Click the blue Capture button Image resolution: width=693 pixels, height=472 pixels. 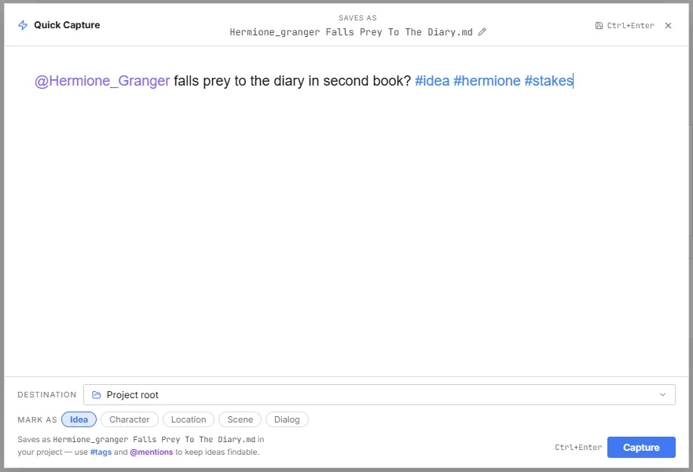(641, 447)
